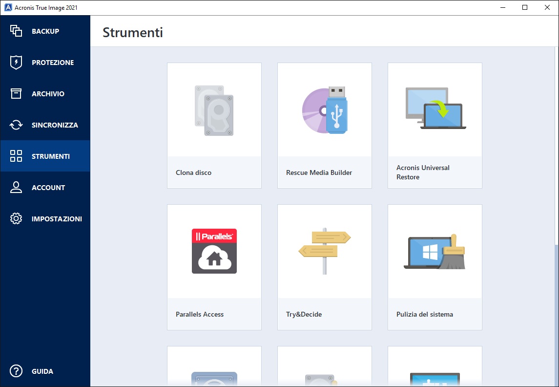Open GUIDA help label
Screen dimensions: 559x387
tap(42, 371)
